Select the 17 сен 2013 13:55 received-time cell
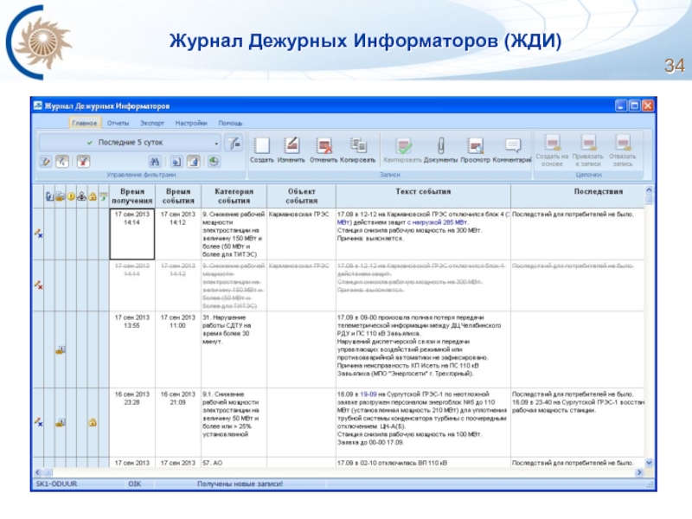The width and height of the screenshot is (692, 519). click(x=131, y=320)
